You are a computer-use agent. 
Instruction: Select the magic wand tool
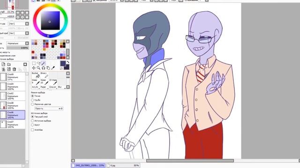44,63
